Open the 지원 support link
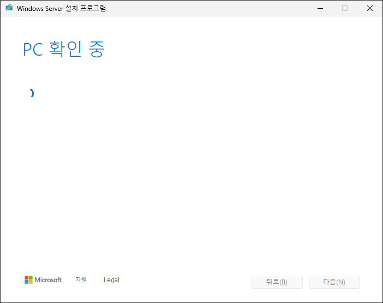Viewport: 383px width, 303px height. coord(81,280)
